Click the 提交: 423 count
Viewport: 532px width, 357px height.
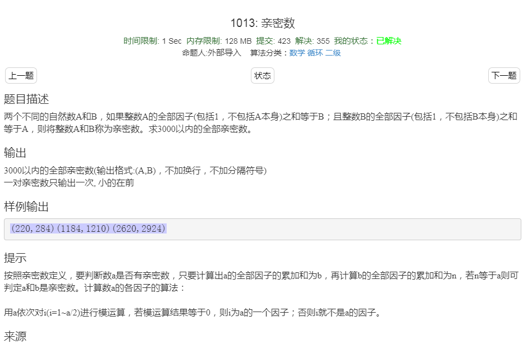click(273, 41)
